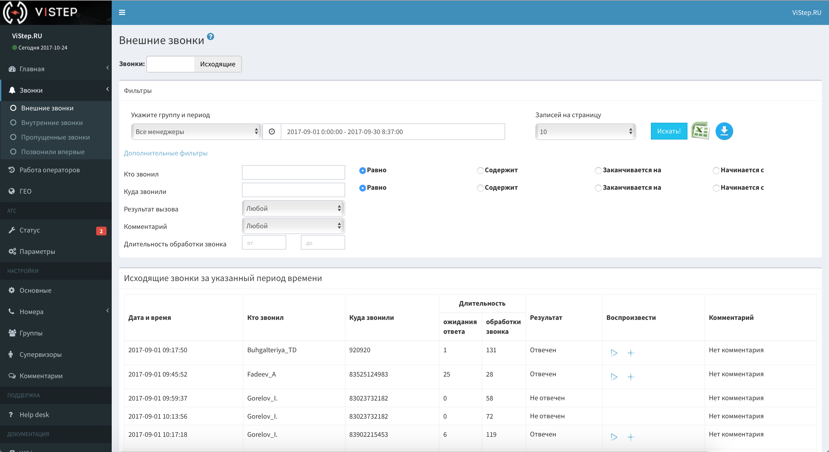Click the blue download icon
This screenshot has width=829, height=452.
724,131
